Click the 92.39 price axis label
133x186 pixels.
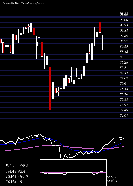(124, 36)
